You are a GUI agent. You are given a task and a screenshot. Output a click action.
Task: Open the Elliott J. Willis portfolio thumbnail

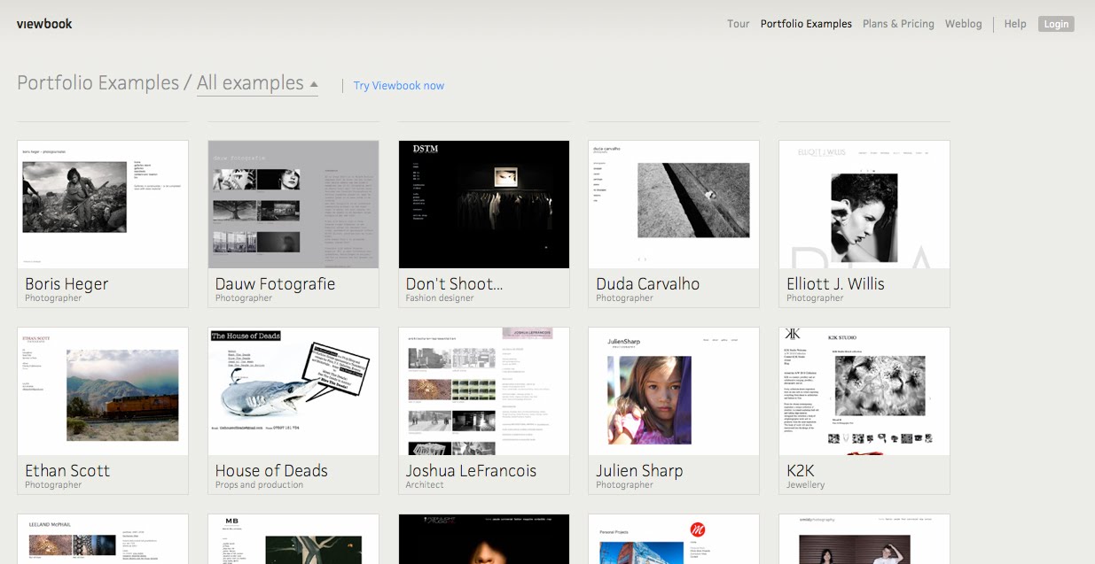[864, 205]
